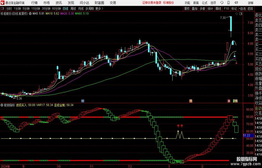Click the 涨 marker on the chart
This screenshot has width=262, height=168.
229,101
